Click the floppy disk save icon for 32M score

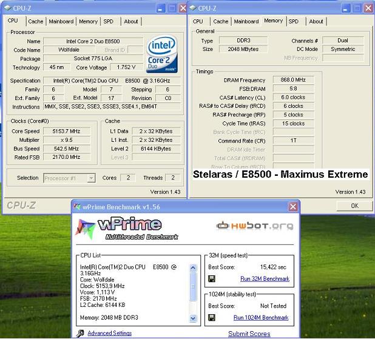[212, 279]
